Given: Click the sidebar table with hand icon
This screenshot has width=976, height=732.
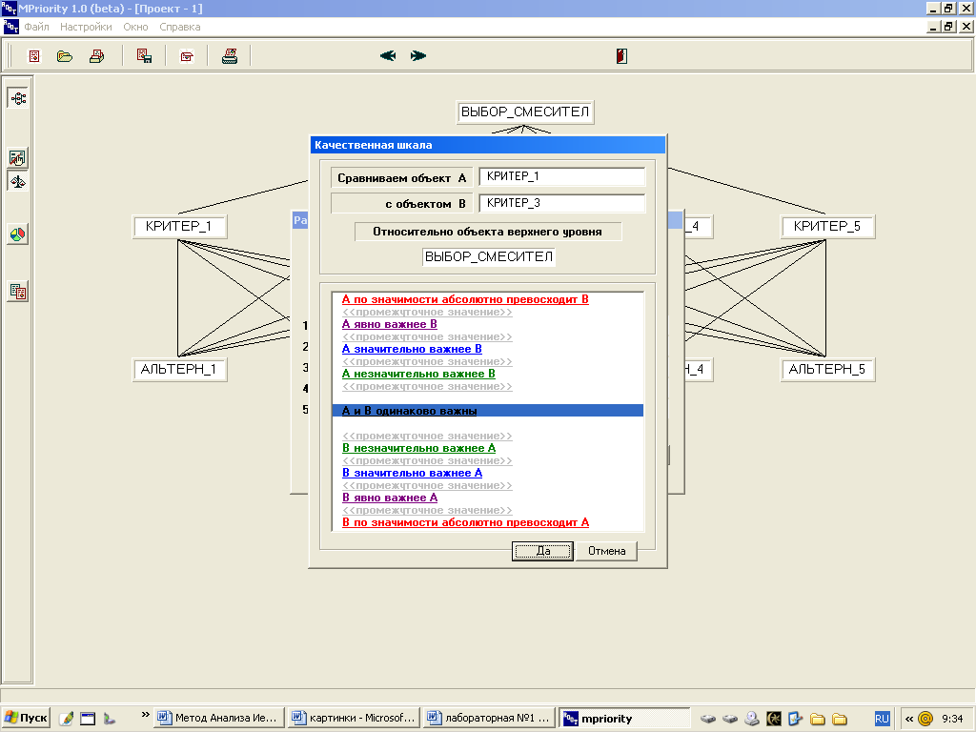Looking at the screenshot, I should pyautogui.click(x=18, y=157).
